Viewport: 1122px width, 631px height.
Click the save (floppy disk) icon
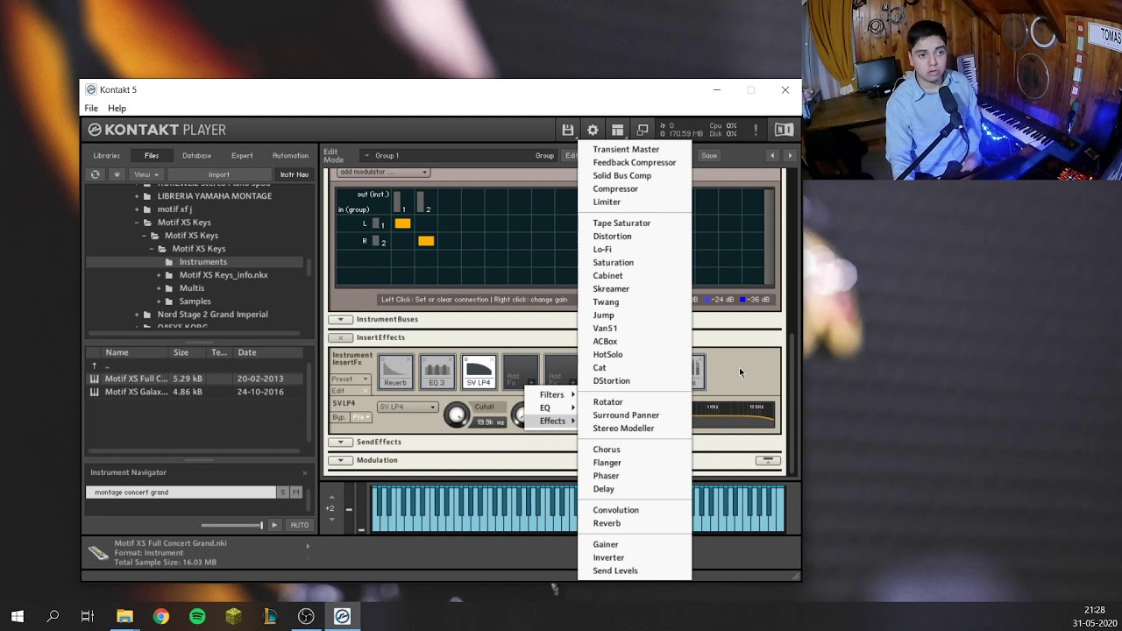point(568,130)
